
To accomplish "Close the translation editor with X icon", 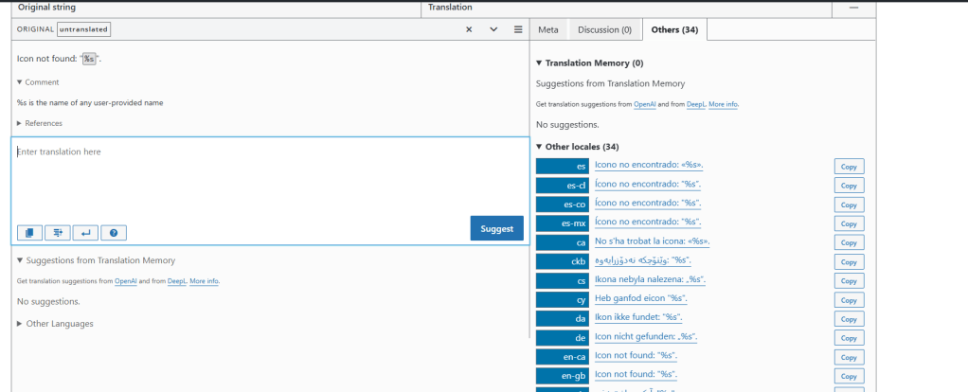I will 469,29.
